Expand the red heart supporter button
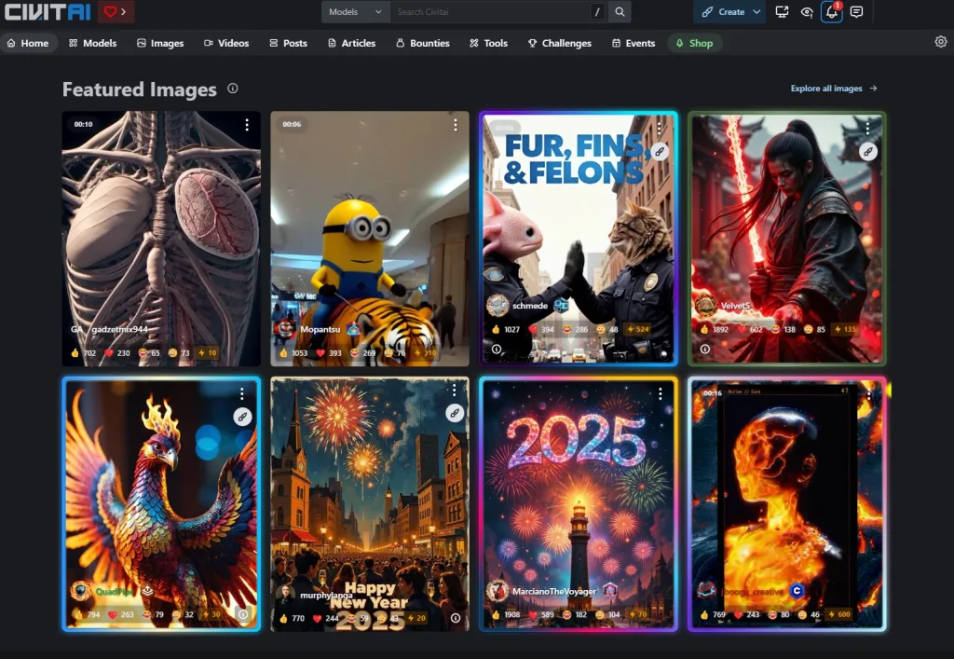Screen dimensions: 954x659 116,12
